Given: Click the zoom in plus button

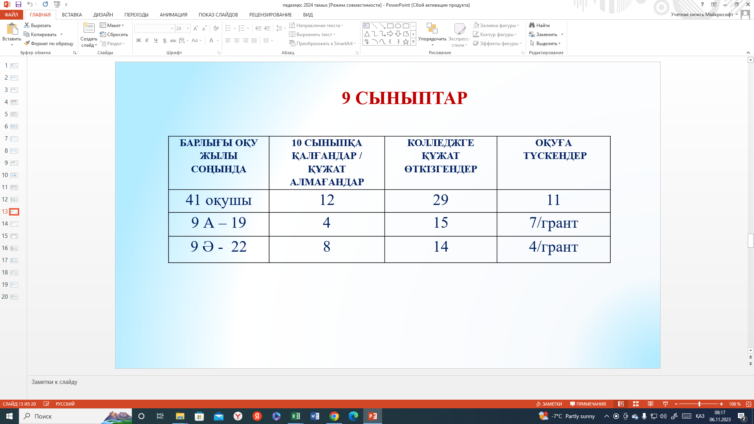Looking at the screenshot, I should pyautogui.click(x=721, y=404).
